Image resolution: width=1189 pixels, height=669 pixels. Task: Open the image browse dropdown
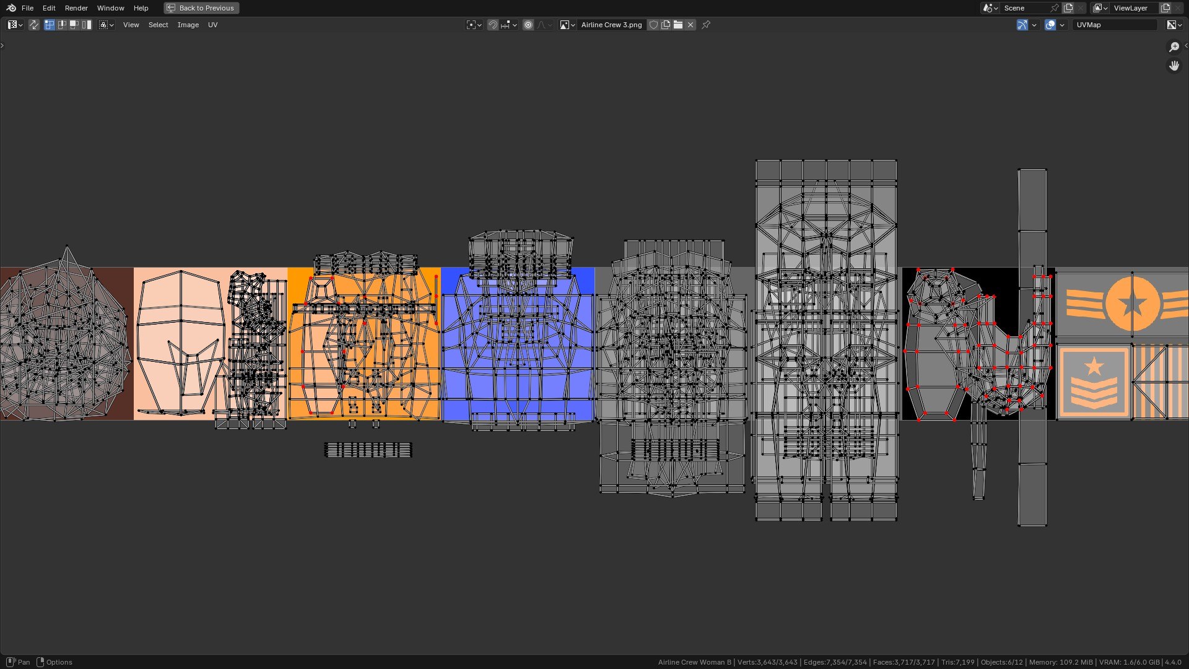[568, 25]
